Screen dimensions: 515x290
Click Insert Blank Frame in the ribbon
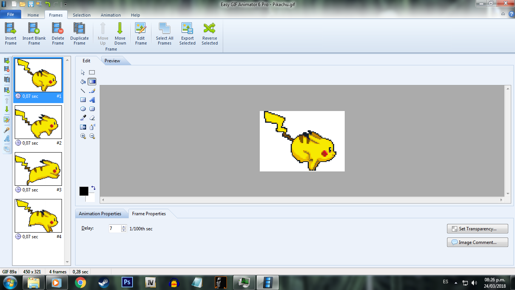(34, 34)
